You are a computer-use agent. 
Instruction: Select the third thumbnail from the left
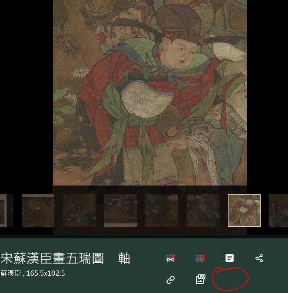[79, 210]
